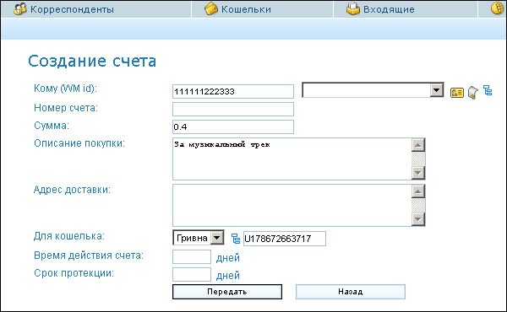The image size is (507, 312).
Task: Open the correspondent selection dropdown
Action: click(373, 90)
